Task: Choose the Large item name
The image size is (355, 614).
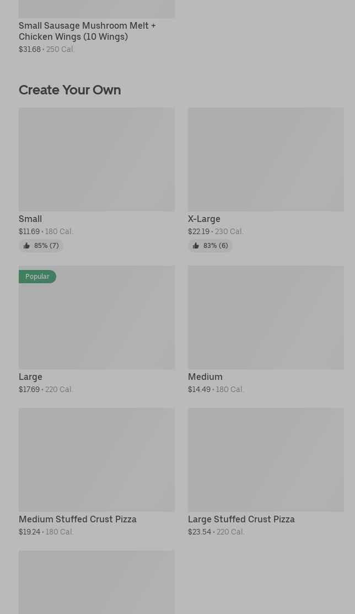Action: [30, 377]
